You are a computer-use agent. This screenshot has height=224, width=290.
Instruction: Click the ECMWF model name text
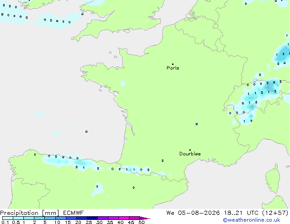74,213
